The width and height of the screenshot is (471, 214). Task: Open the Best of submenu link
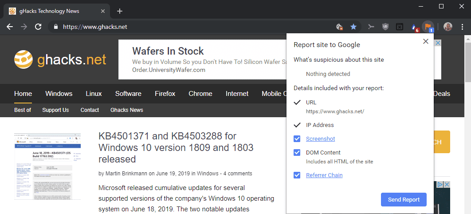23,110
